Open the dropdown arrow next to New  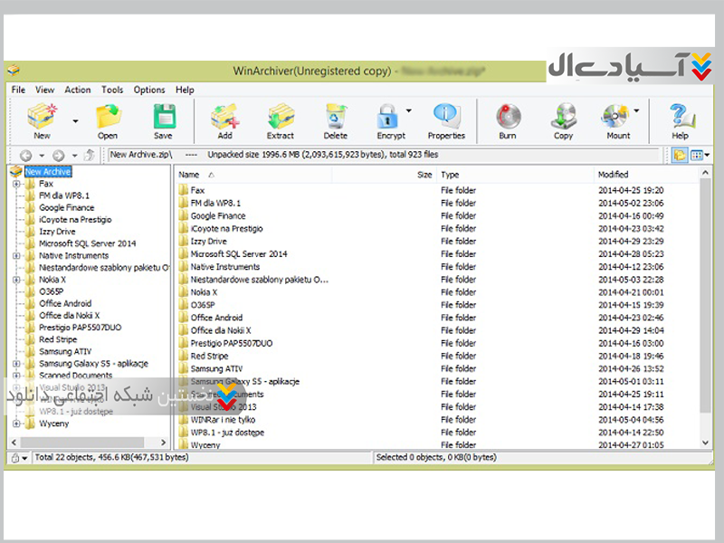(x=75, y=120)
